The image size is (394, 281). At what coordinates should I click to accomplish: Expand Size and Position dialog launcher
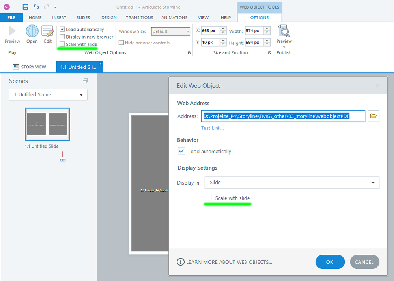click(x=270, y=53)
